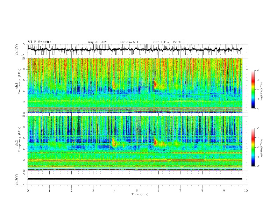277x214 pixels.
Task: Click the "8" kHz tick of ch.1 spectrogram
Action: click(x=24, y=69)
